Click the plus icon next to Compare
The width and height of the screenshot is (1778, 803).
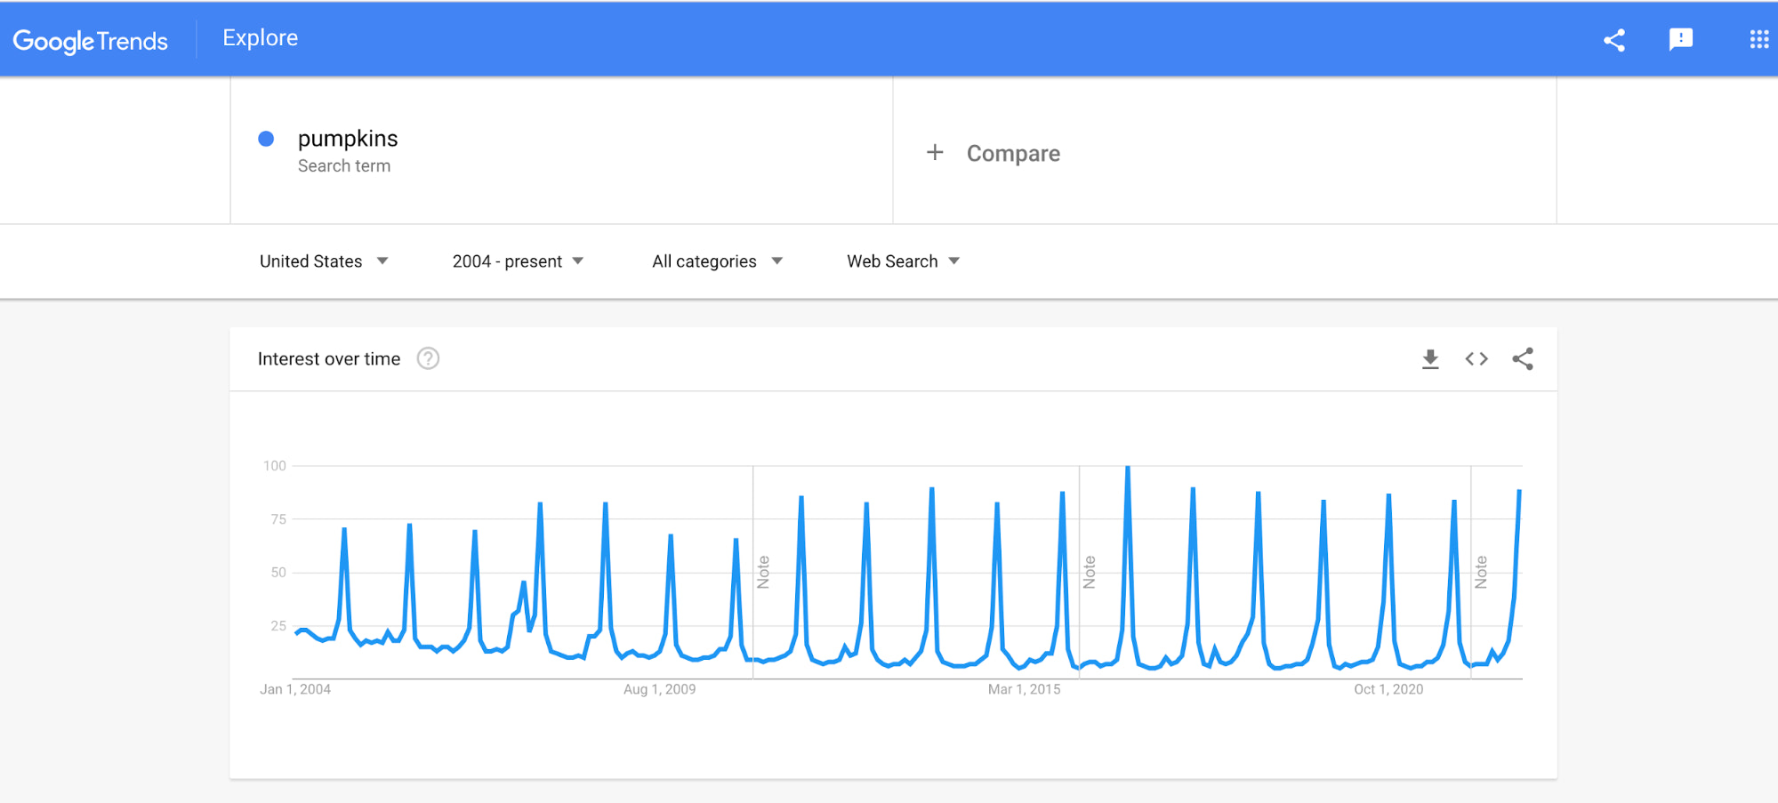pyautogui.click(x=935, y=153)
